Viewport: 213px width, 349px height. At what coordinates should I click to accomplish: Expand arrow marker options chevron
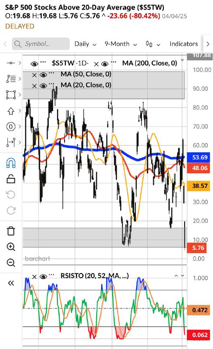click(x=20, y=111)
